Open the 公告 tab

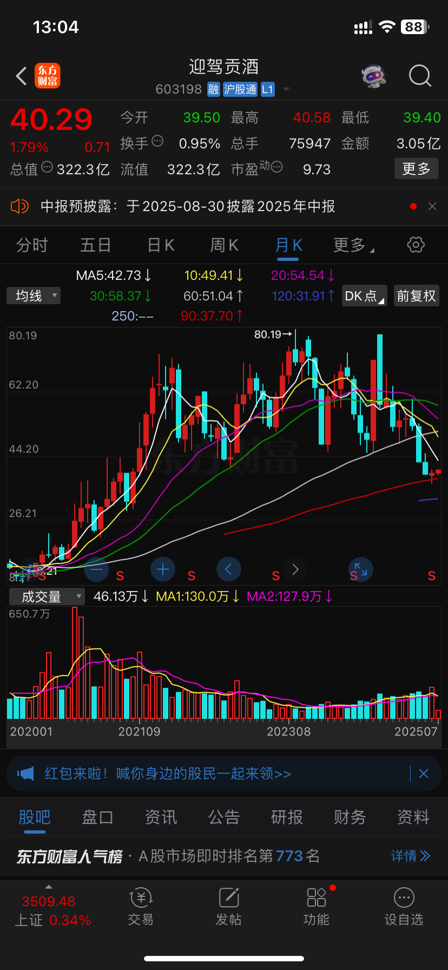224,817
